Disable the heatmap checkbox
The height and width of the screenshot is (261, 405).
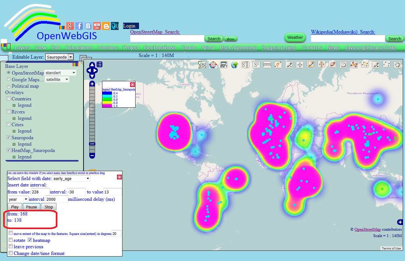click(30, 240)
